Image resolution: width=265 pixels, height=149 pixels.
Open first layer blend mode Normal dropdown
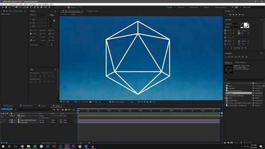pos(43,116)
